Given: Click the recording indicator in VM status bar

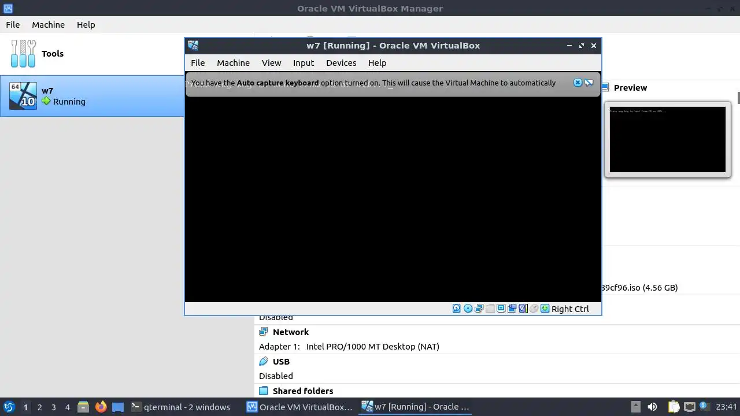Looking at the screenshot, I should pos(512,309).
